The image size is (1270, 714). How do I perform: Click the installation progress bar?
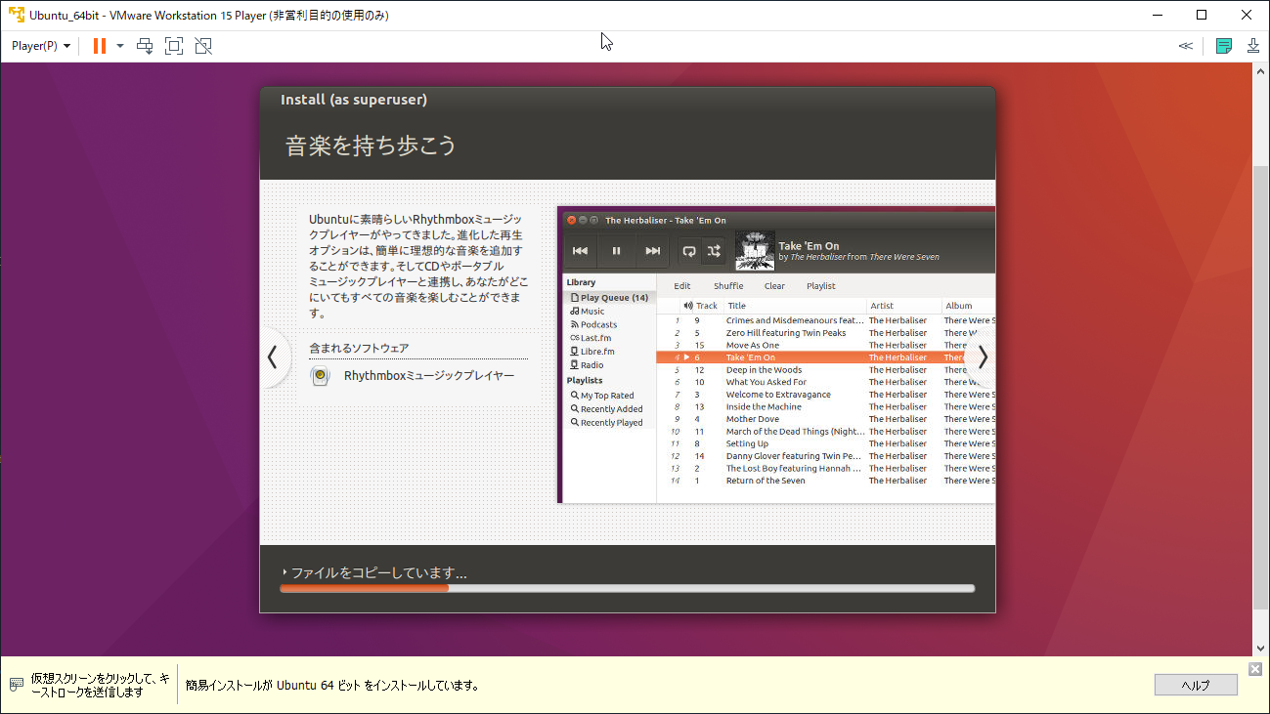pos(627,588)
